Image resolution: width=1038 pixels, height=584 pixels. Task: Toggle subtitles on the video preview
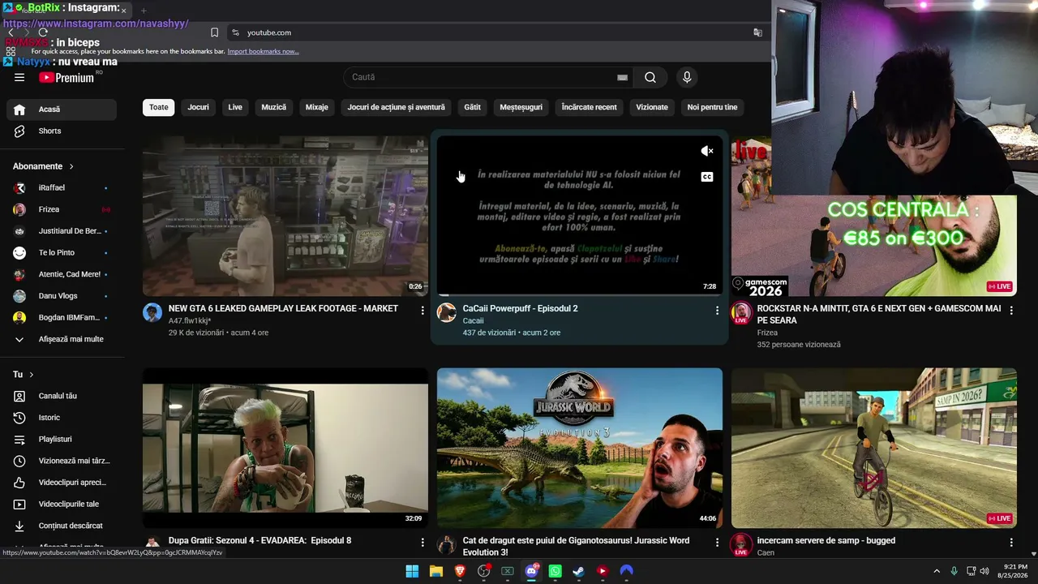pos(707,177)
